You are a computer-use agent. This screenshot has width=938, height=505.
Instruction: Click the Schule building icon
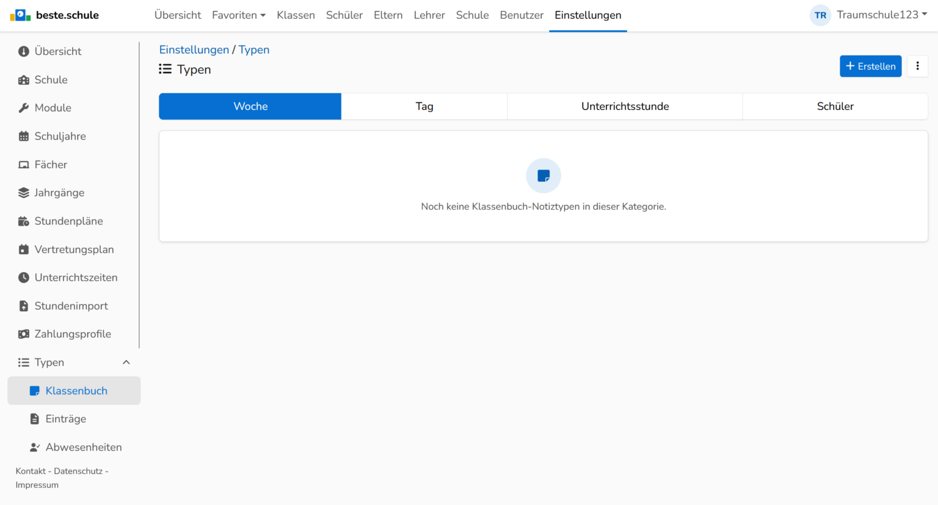(24, 80)
